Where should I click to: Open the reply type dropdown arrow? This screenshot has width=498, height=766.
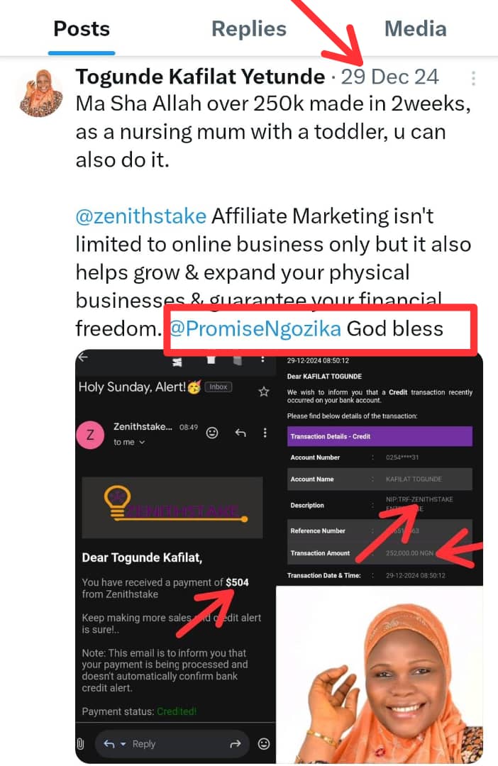tap(123, 743)
